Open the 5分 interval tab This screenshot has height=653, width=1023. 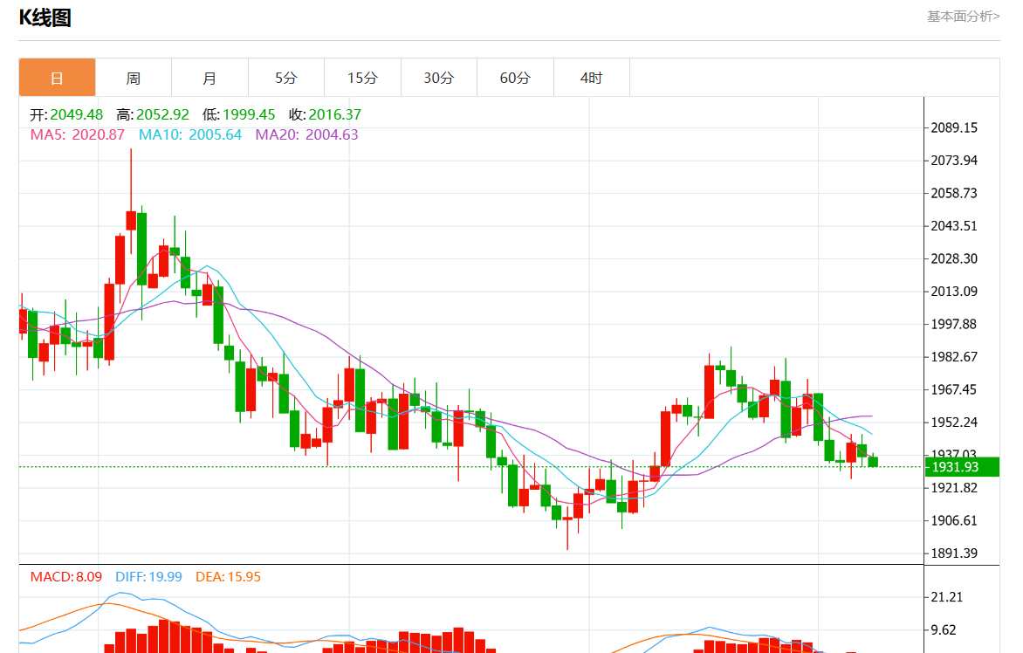point(286,78)
